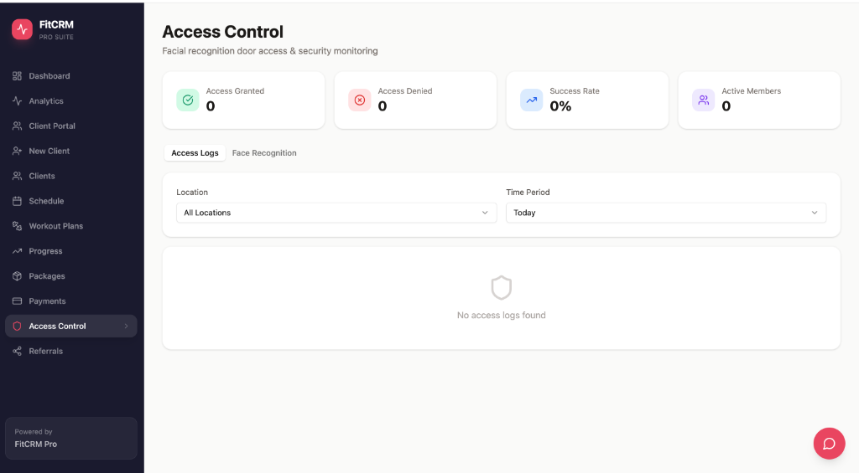Viewport: 859px width, 473px height.
Task: Click the chevron arrow in Location dropdown
Action: point(485,213)
